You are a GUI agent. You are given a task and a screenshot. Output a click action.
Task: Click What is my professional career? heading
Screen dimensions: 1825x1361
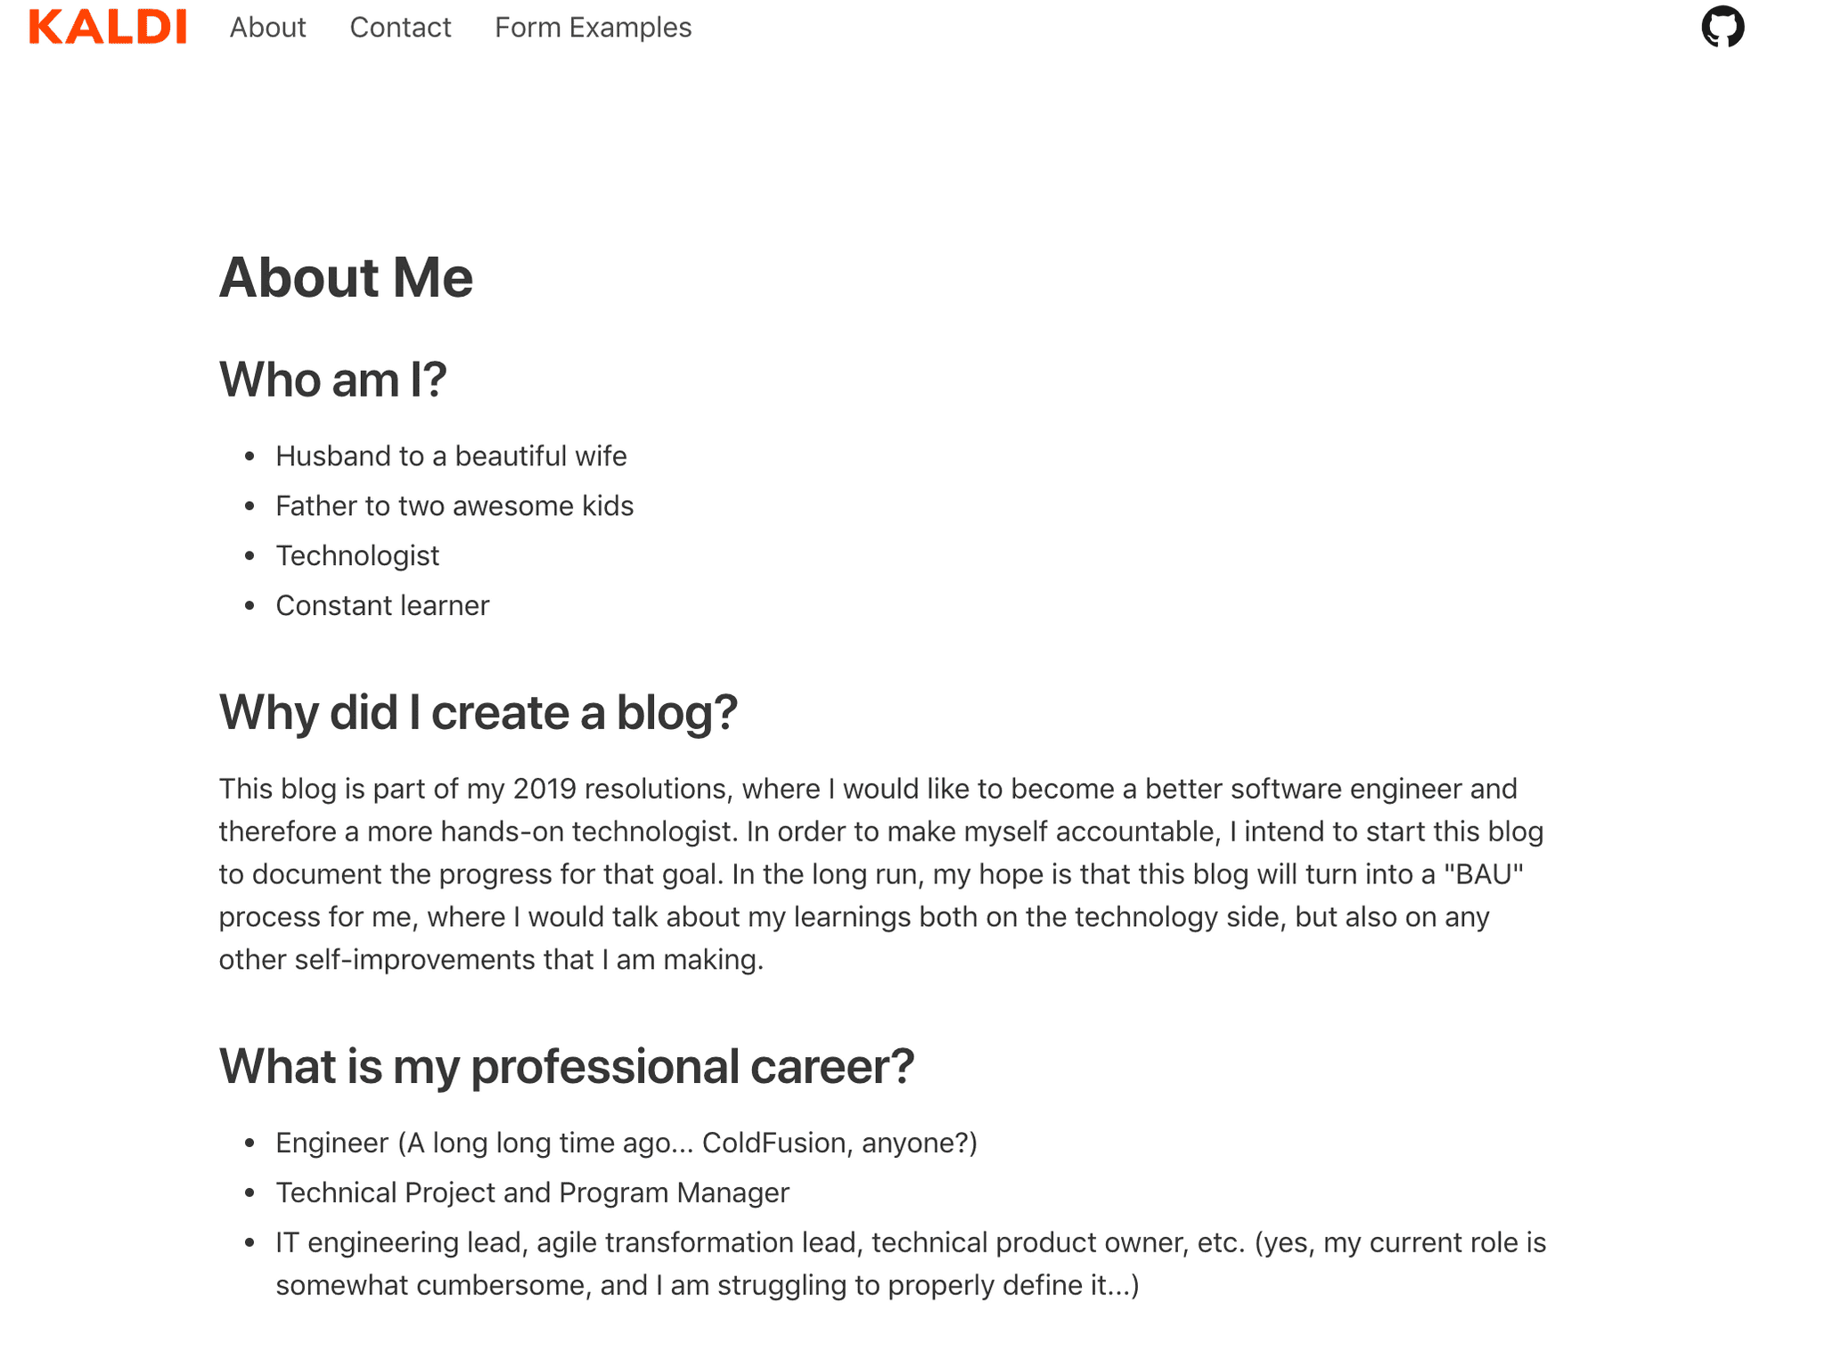click(567, 1066)
